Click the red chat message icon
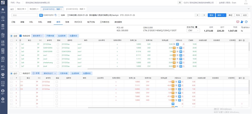 coord(238,22)
